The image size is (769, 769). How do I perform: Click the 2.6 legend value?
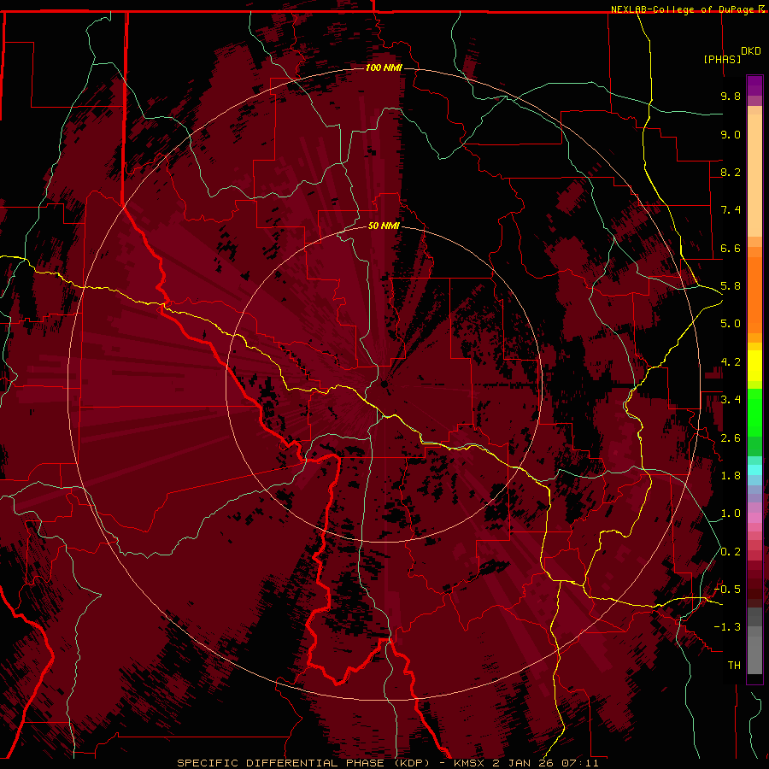coord(731,438)
